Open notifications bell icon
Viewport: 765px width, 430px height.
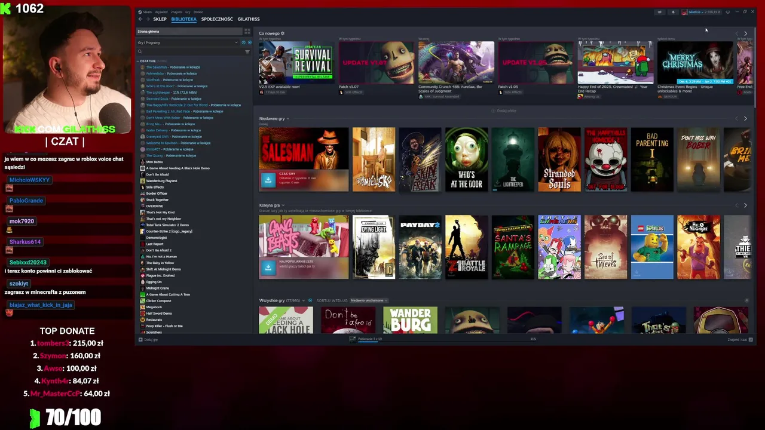click(x=673, y=12)
